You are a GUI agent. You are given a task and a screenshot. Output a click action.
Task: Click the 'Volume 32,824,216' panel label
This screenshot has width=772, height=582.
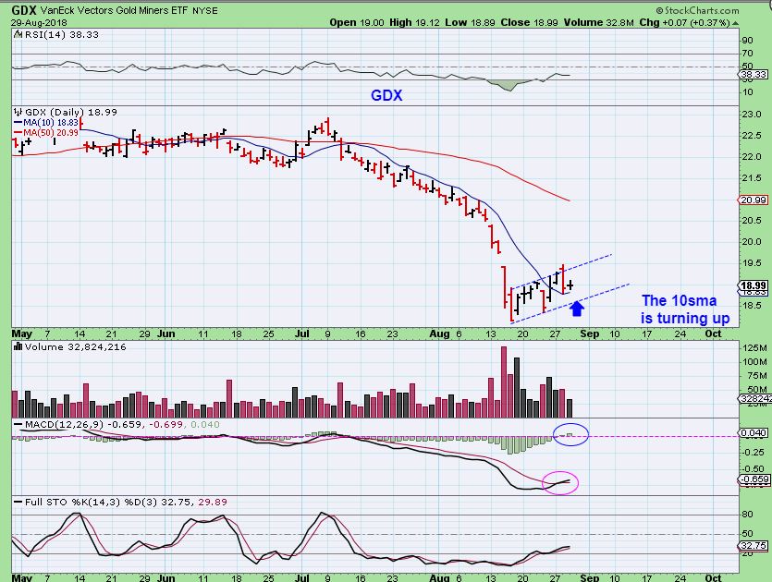[x=75, y=346]
